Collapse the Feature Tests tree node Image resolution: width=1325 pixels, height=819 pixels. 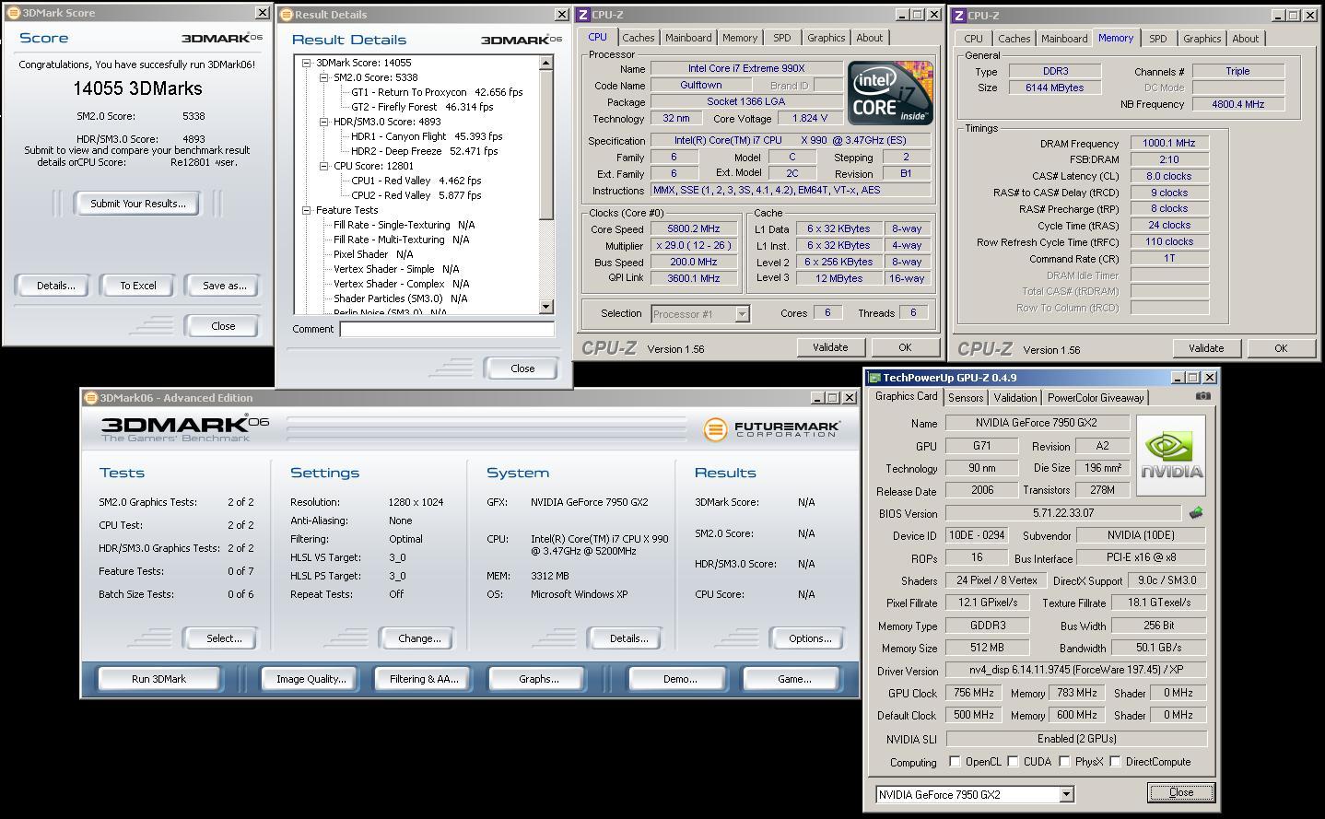coord(307,210)
